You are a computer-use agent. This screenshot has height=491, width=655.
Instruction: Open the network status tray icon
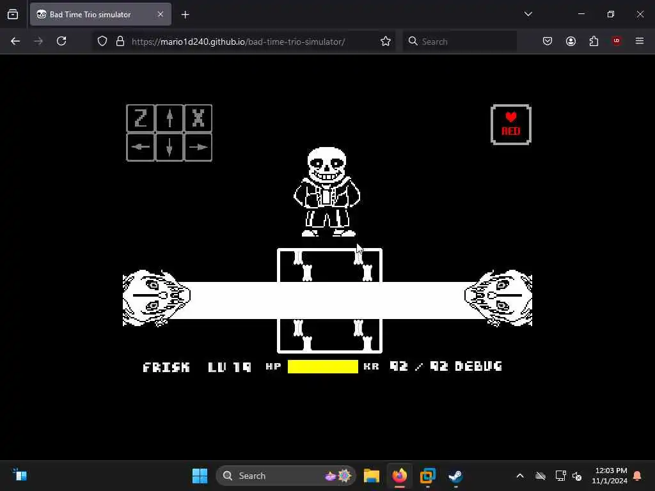pyautogui.click(x=560, y=476)
